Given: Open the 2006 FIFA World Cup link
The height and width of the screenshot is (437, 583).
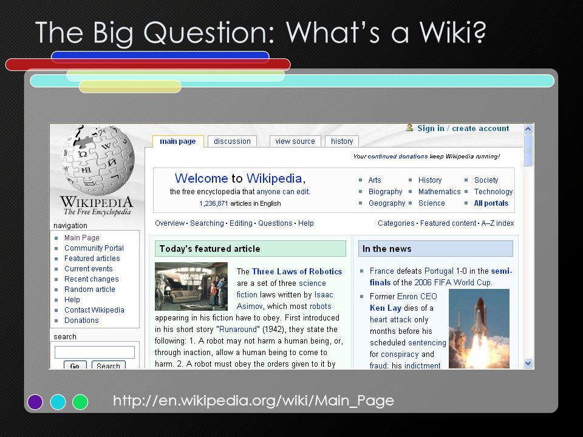Looking at the screenshot, I should tap(452, 283).
